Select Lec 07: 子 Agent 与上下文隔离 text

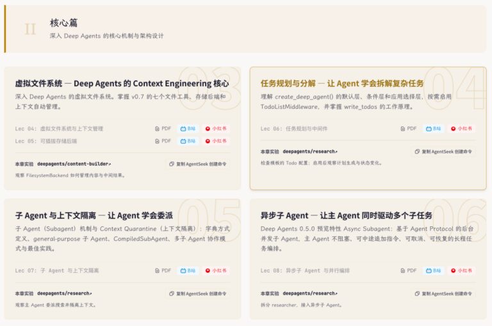57,270
